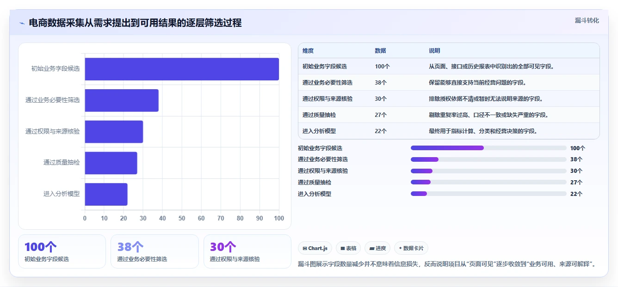618x287 pixels.
Task: Click the 38个 value in the table
Action: [381, 83]
